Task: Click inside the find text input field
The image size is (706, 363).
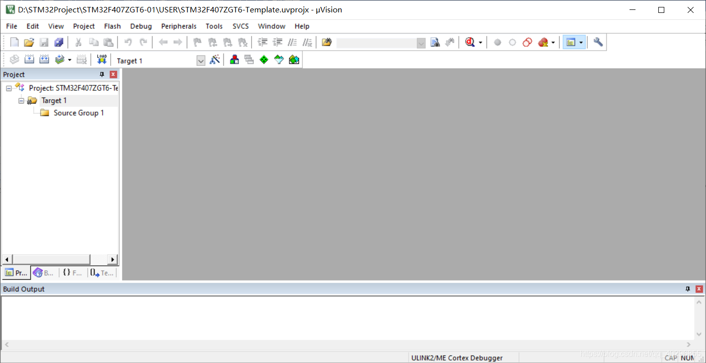Action: pyautogui.click(x=376, y=43)
